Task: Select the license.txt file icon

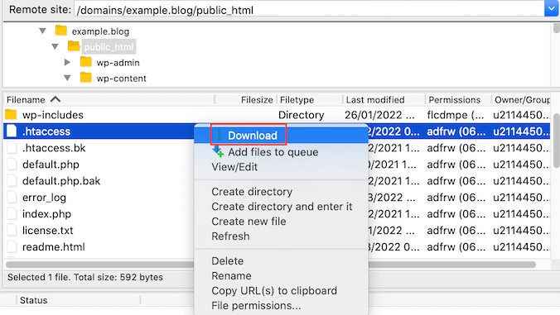Action: pyautogui.click(x=12, y=230)
